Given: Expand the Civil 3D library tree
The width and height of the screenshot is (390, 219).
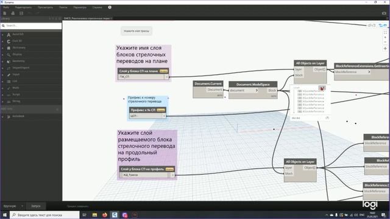Looking at the screenshot, I should pyautogui.click(x=2, y=41).
